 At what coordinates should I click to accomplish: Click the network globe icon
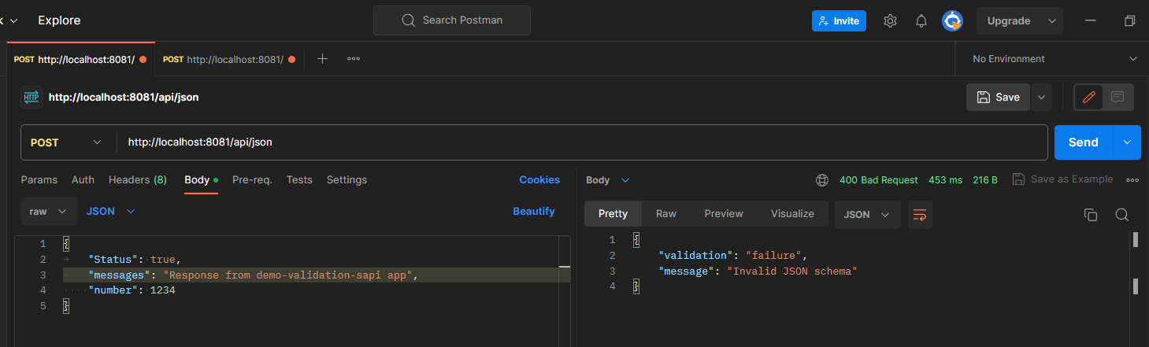pyautogui.click(x=822, y=180)
